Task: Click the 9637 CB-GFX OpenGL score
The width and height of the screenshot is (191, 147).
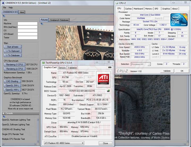Action: click(x=28, y=90)
